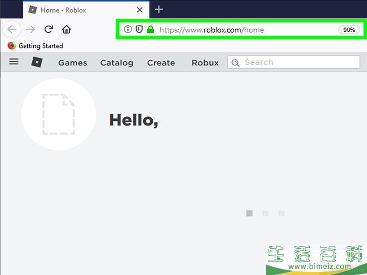Open the Catalog menu item
Image resolution: width=367 pixels, height=275 pixels.
point(117,62)
